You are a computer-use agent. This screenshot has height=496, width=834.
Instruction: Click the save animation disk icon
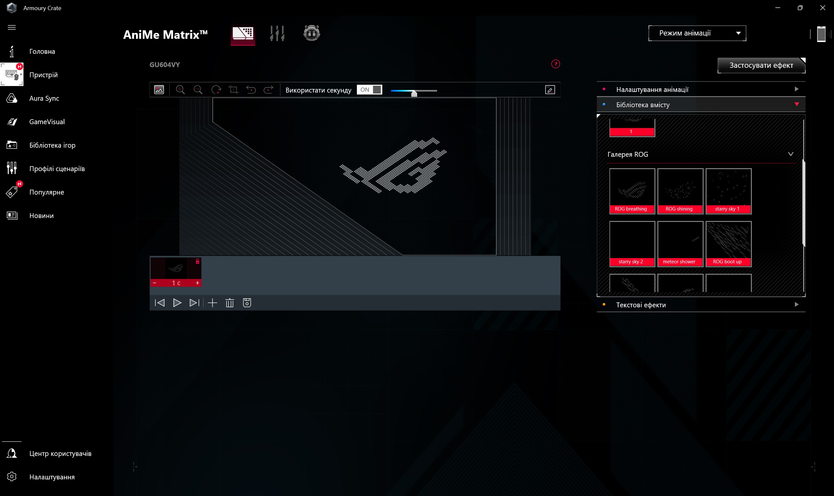coord(247,303)
